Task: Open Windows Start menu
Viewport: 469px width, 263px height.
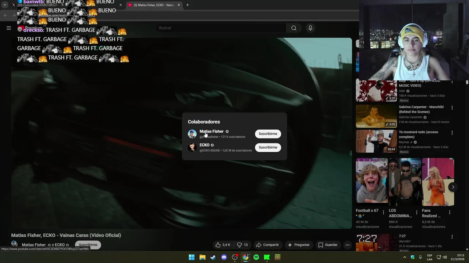Action: click(191, 257)
